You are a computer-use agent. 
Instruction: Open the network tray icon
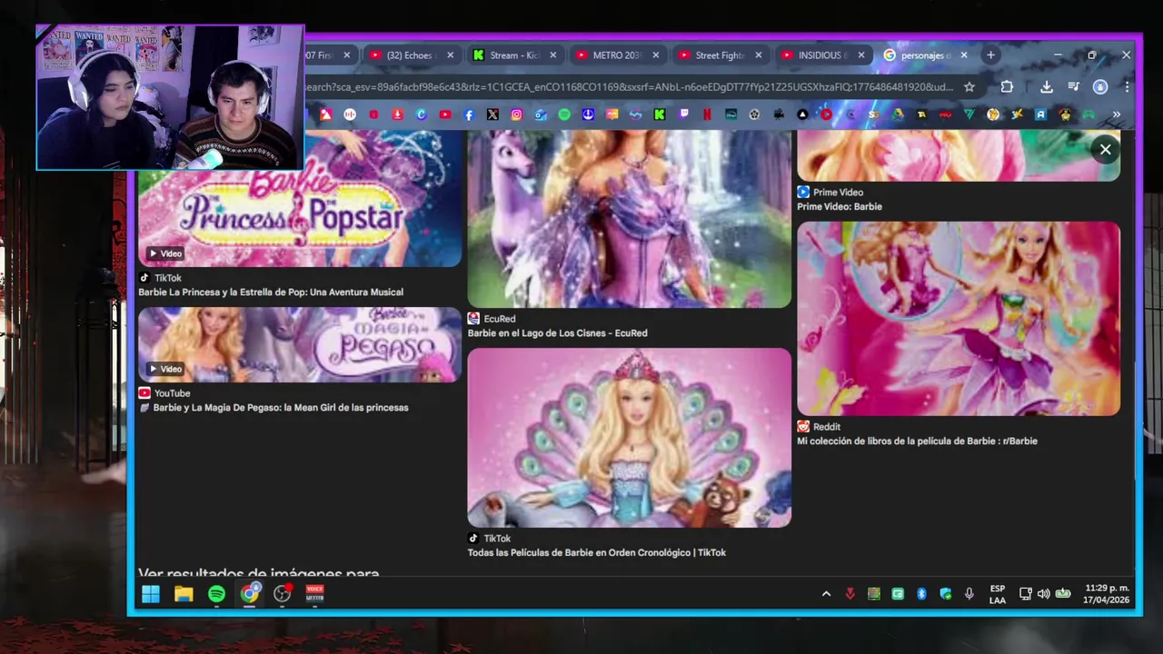1025,594
